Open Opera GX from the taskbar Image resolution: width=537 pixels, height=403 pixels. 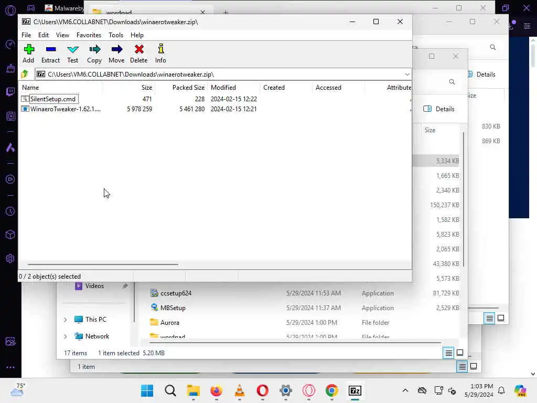[308, 390]
